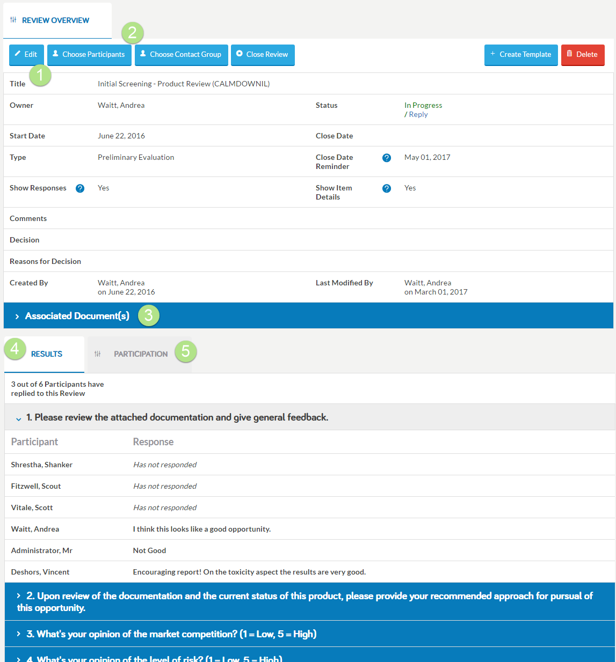The image size is (616, 662).
Task: Click the person icon on Choose Participants
Action: tap(55, 54)
